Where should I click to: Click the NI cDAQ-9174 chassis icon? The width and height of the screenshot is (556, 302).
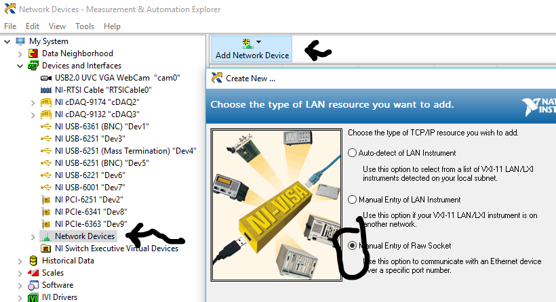[45, 102]
